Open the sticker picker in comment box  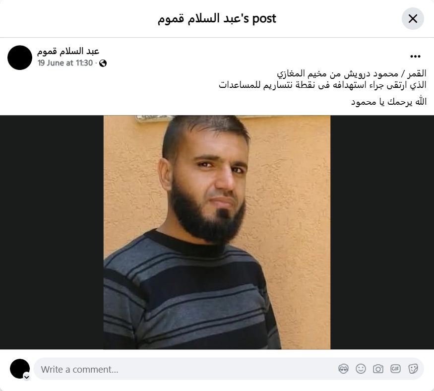click(x=413, y=369)
